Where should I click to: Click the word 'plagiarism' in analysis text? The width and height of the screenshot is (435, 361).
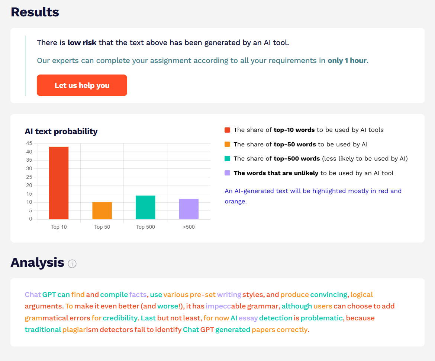point(80,330)
